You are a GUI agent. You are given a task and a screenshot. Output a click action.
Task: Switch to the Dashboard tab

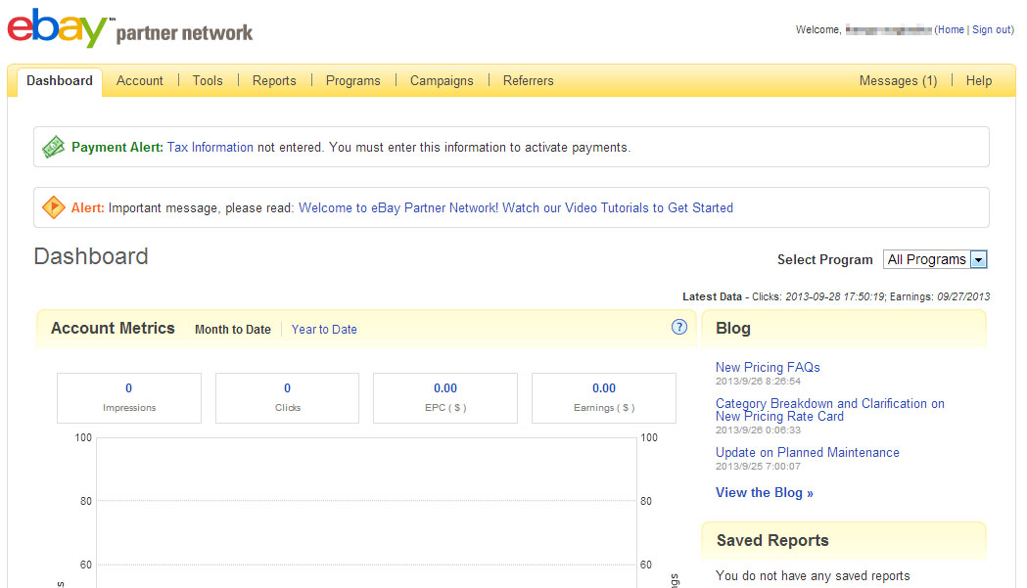coord(60,80)
